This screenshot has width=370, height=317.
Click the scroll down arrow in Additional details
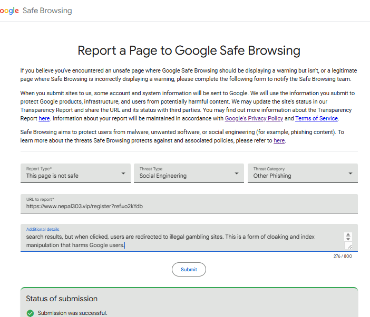click(x=348, y=239)
